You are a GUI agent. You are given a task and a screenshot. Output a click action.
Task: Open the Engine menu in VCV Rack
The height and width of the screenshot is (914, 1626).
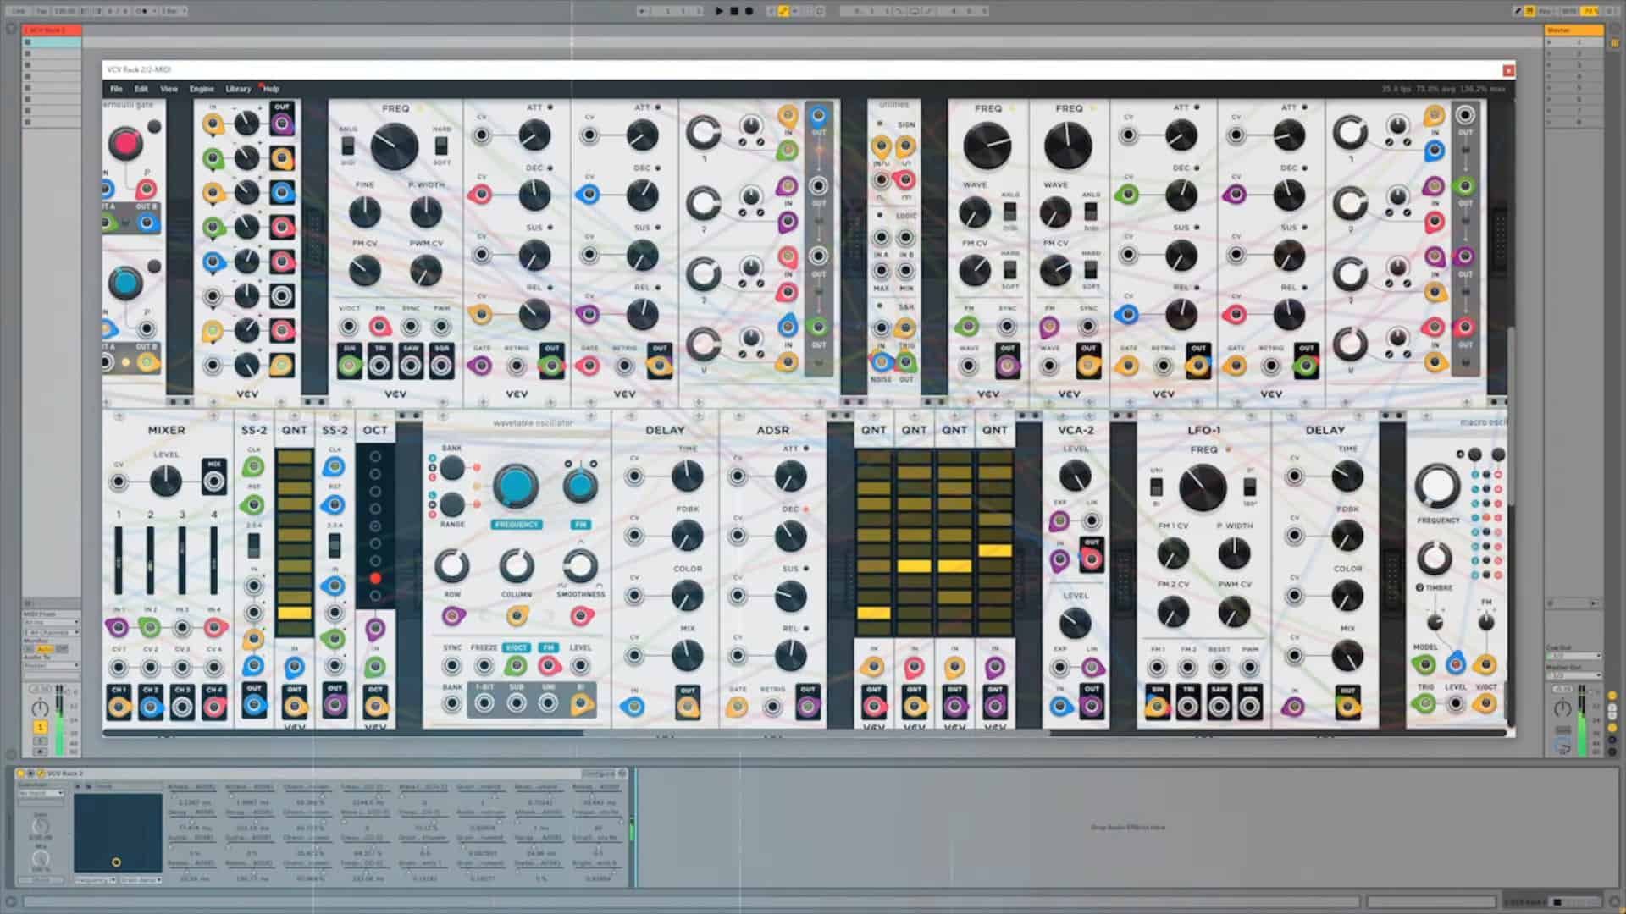coord(202,89)
